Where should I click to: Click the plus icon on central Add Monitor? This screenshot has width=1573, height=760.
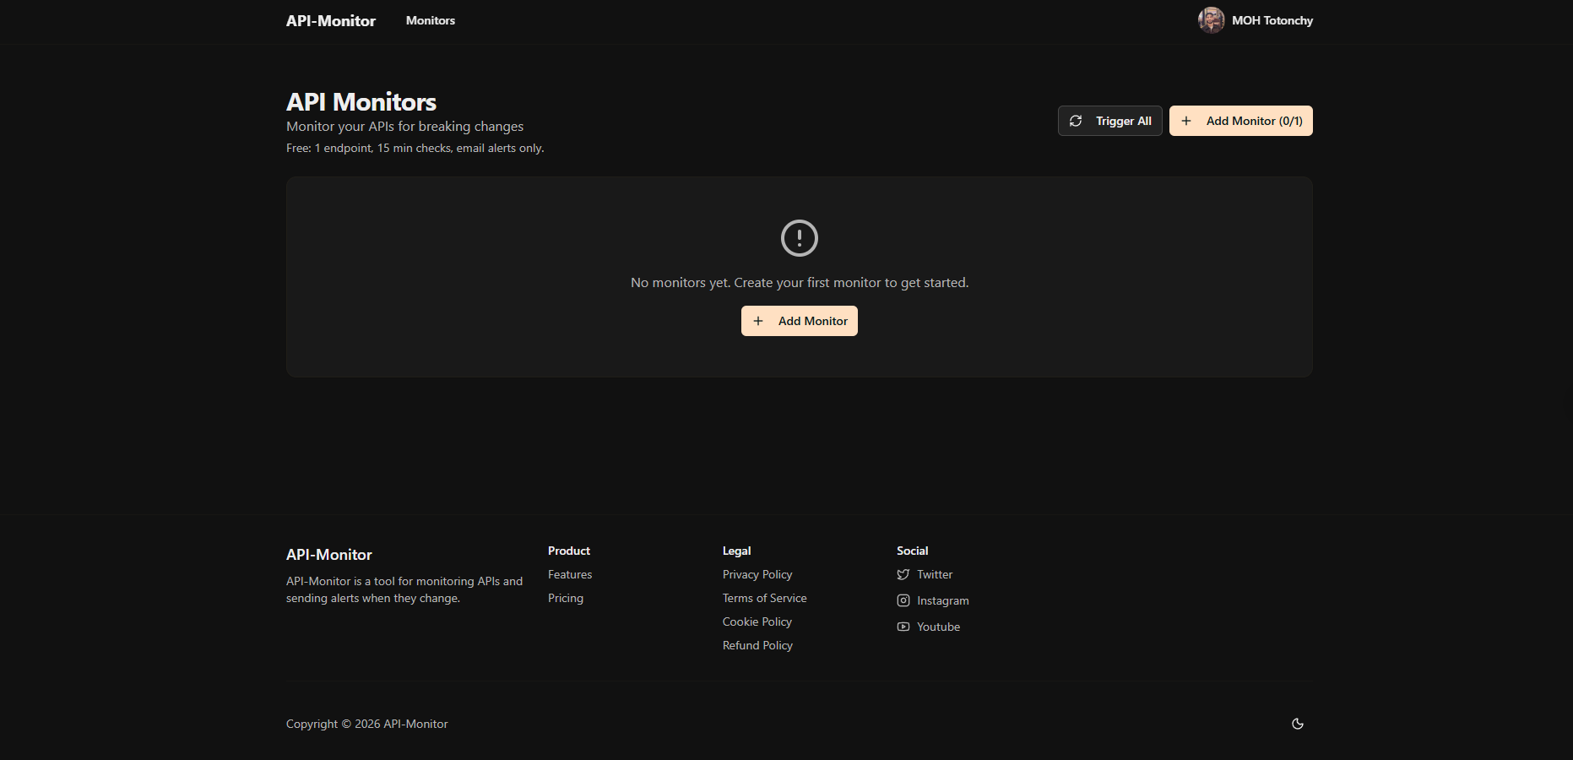pyautogui.click(x=758, y=321)
